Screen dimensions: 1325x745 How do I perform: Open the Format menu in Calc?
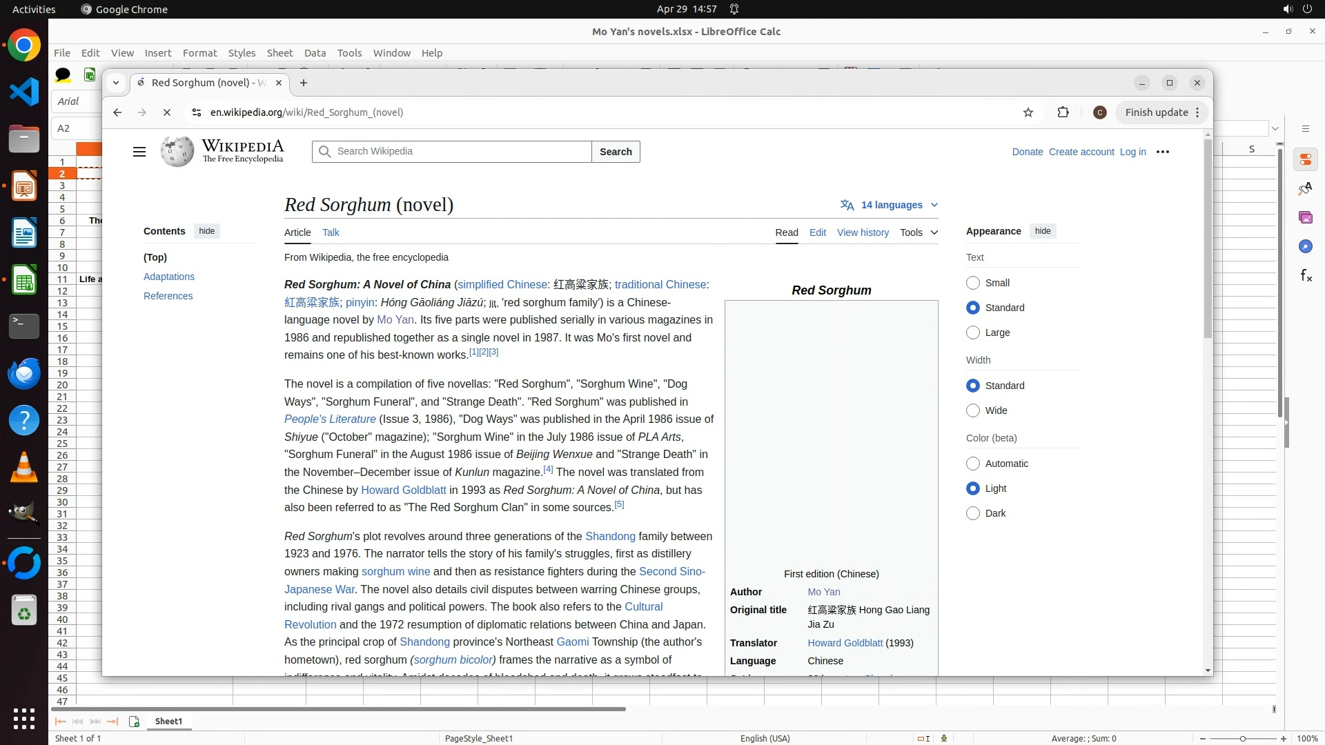tap(199, 53)
